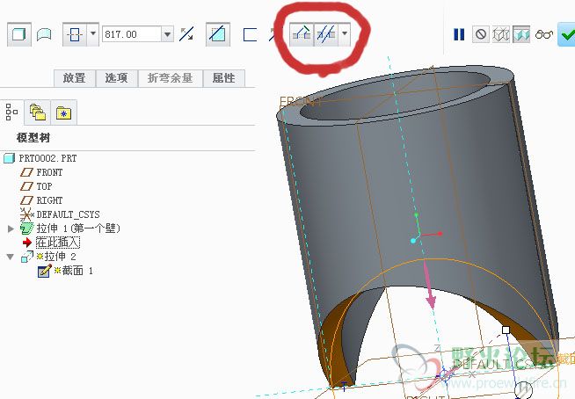Switch to unattached wireframe preview
The height and width of the screenshot is (399, 575).
coord(501,34)
